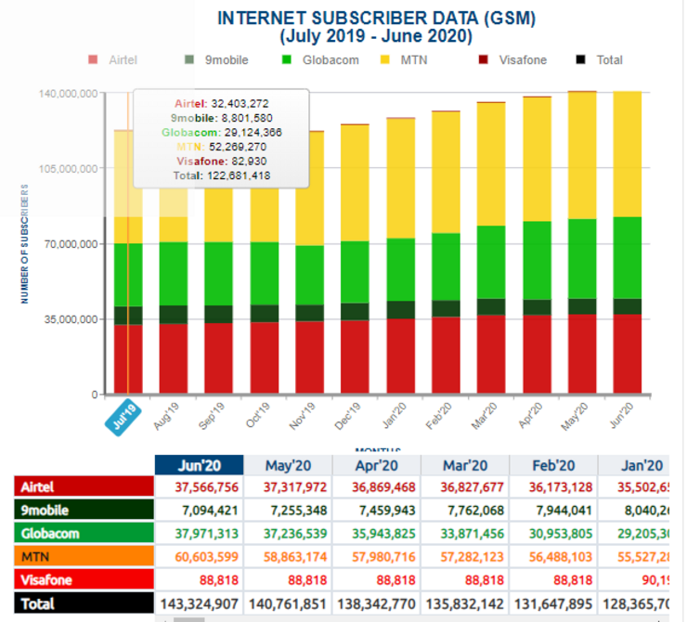Image resolution: width=687 pixels, height=622 pixels.
Task: Select the Mar'20 axis month label
Action: (x=484, y=416)
